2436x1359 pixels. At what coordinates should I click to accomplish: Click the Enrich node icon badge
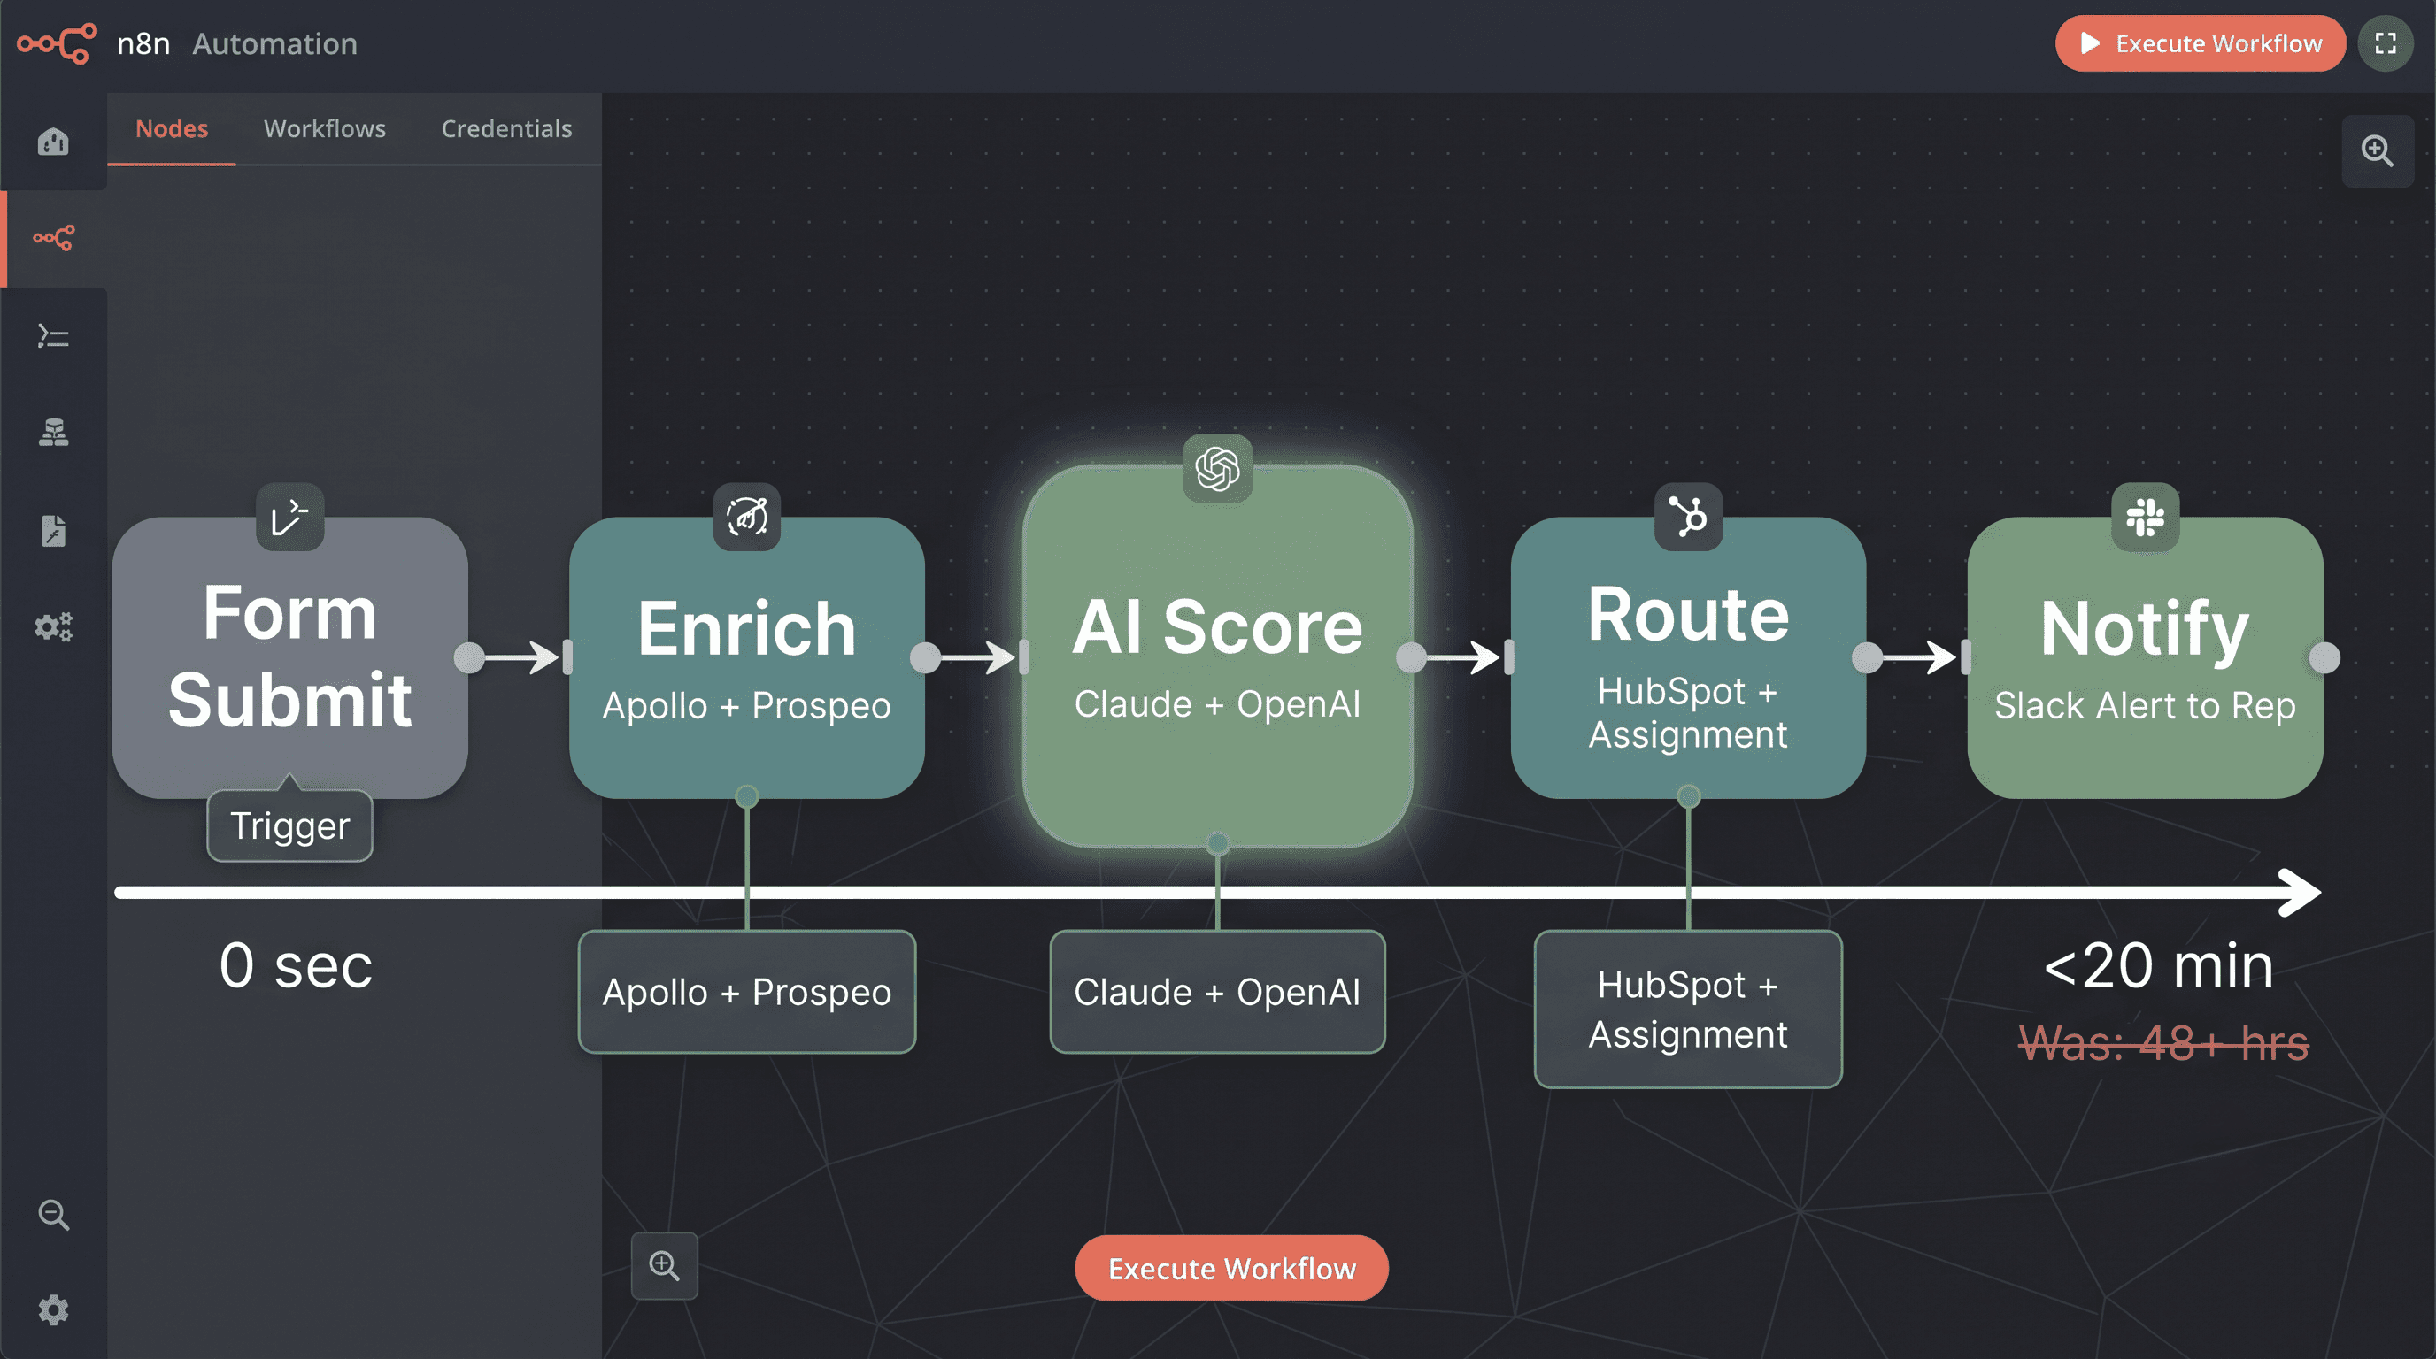747,517
